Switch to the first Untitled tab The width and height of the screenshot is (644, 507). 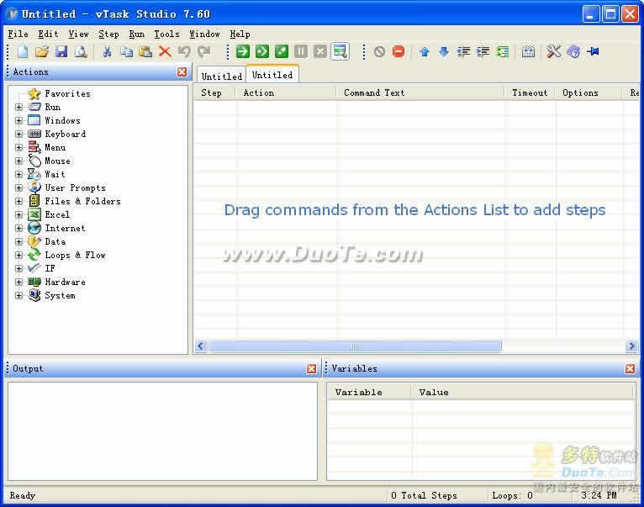[x=222, y=76]
